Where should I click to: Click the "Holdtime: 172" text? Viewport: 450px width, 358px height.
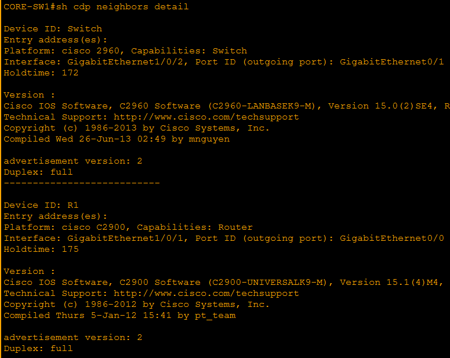tap(41, 73)
